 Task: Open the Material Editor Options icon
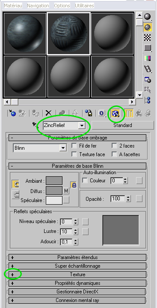[x=148, y=79]
